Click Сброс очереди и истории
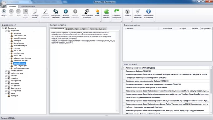The height and width of the screenshot is (120, 213). (x=87, y=14)
